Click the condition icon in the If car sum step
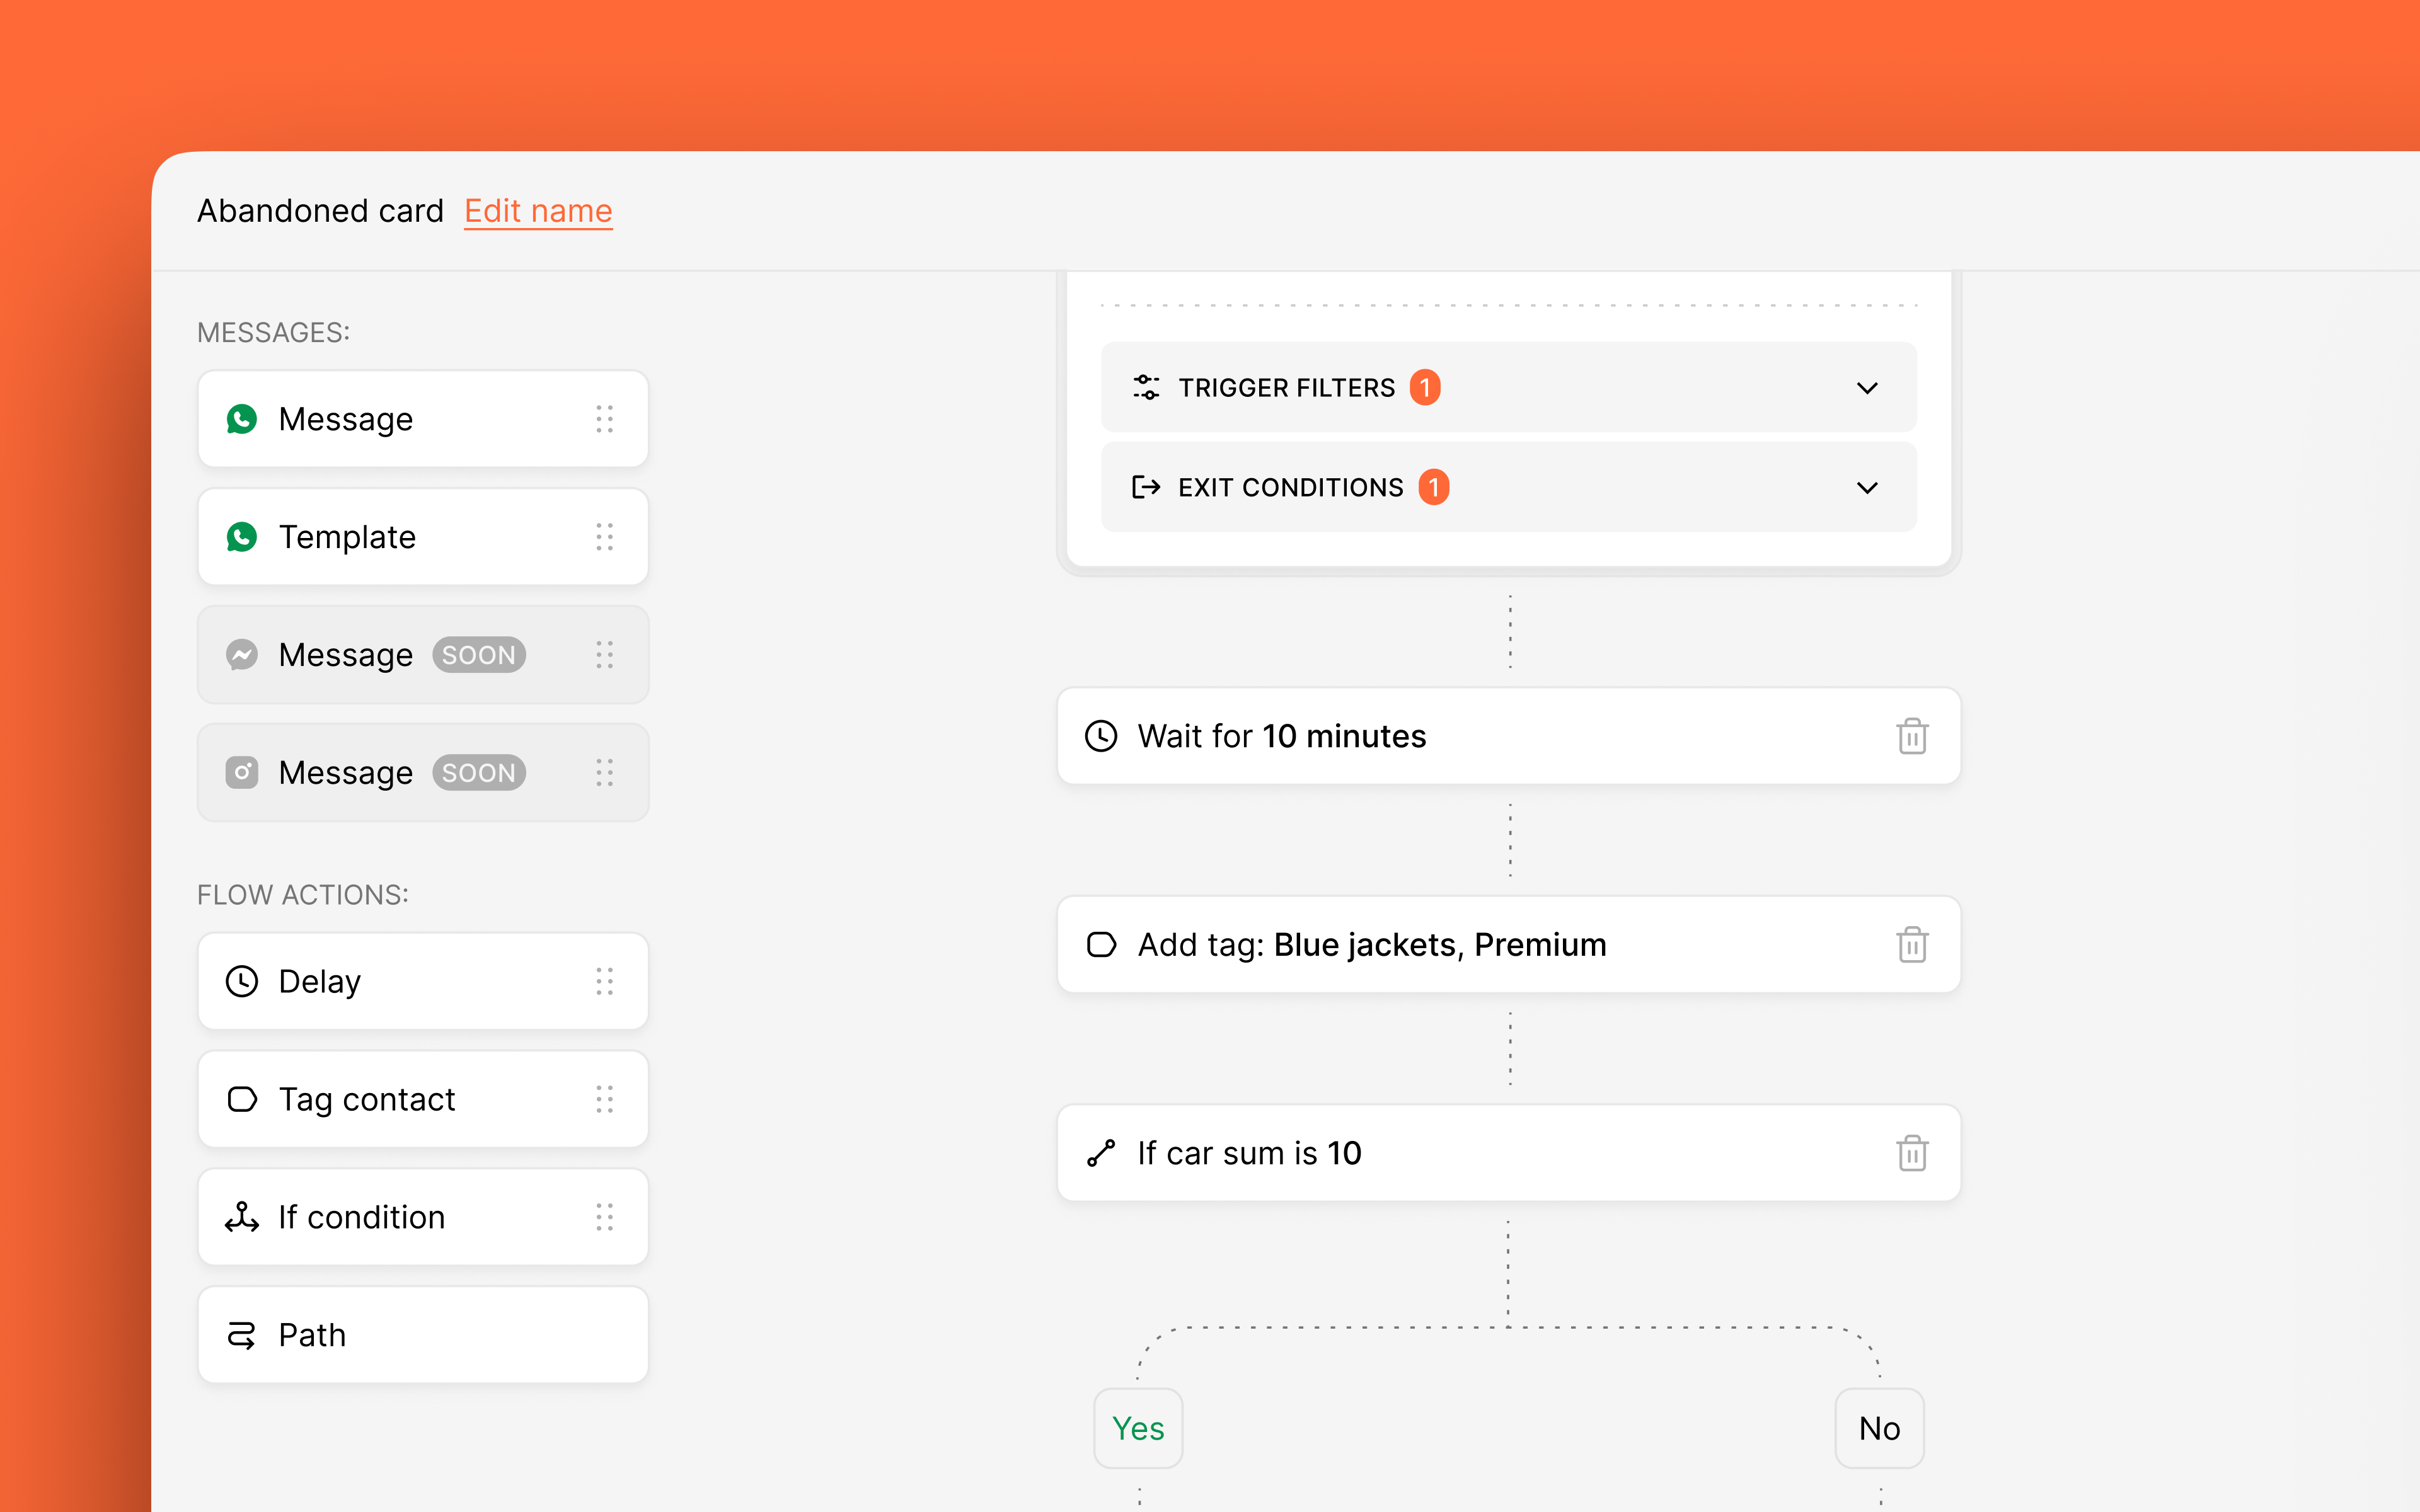This screenshot has height=1512, width=2420. [1101, 1153]
